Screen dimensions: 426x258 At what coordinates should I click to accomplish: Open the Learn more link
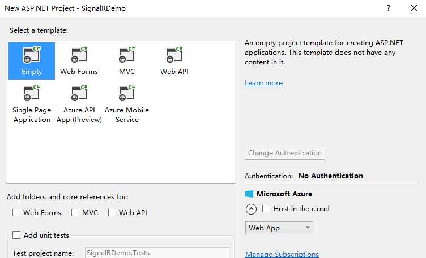[264, 83]
